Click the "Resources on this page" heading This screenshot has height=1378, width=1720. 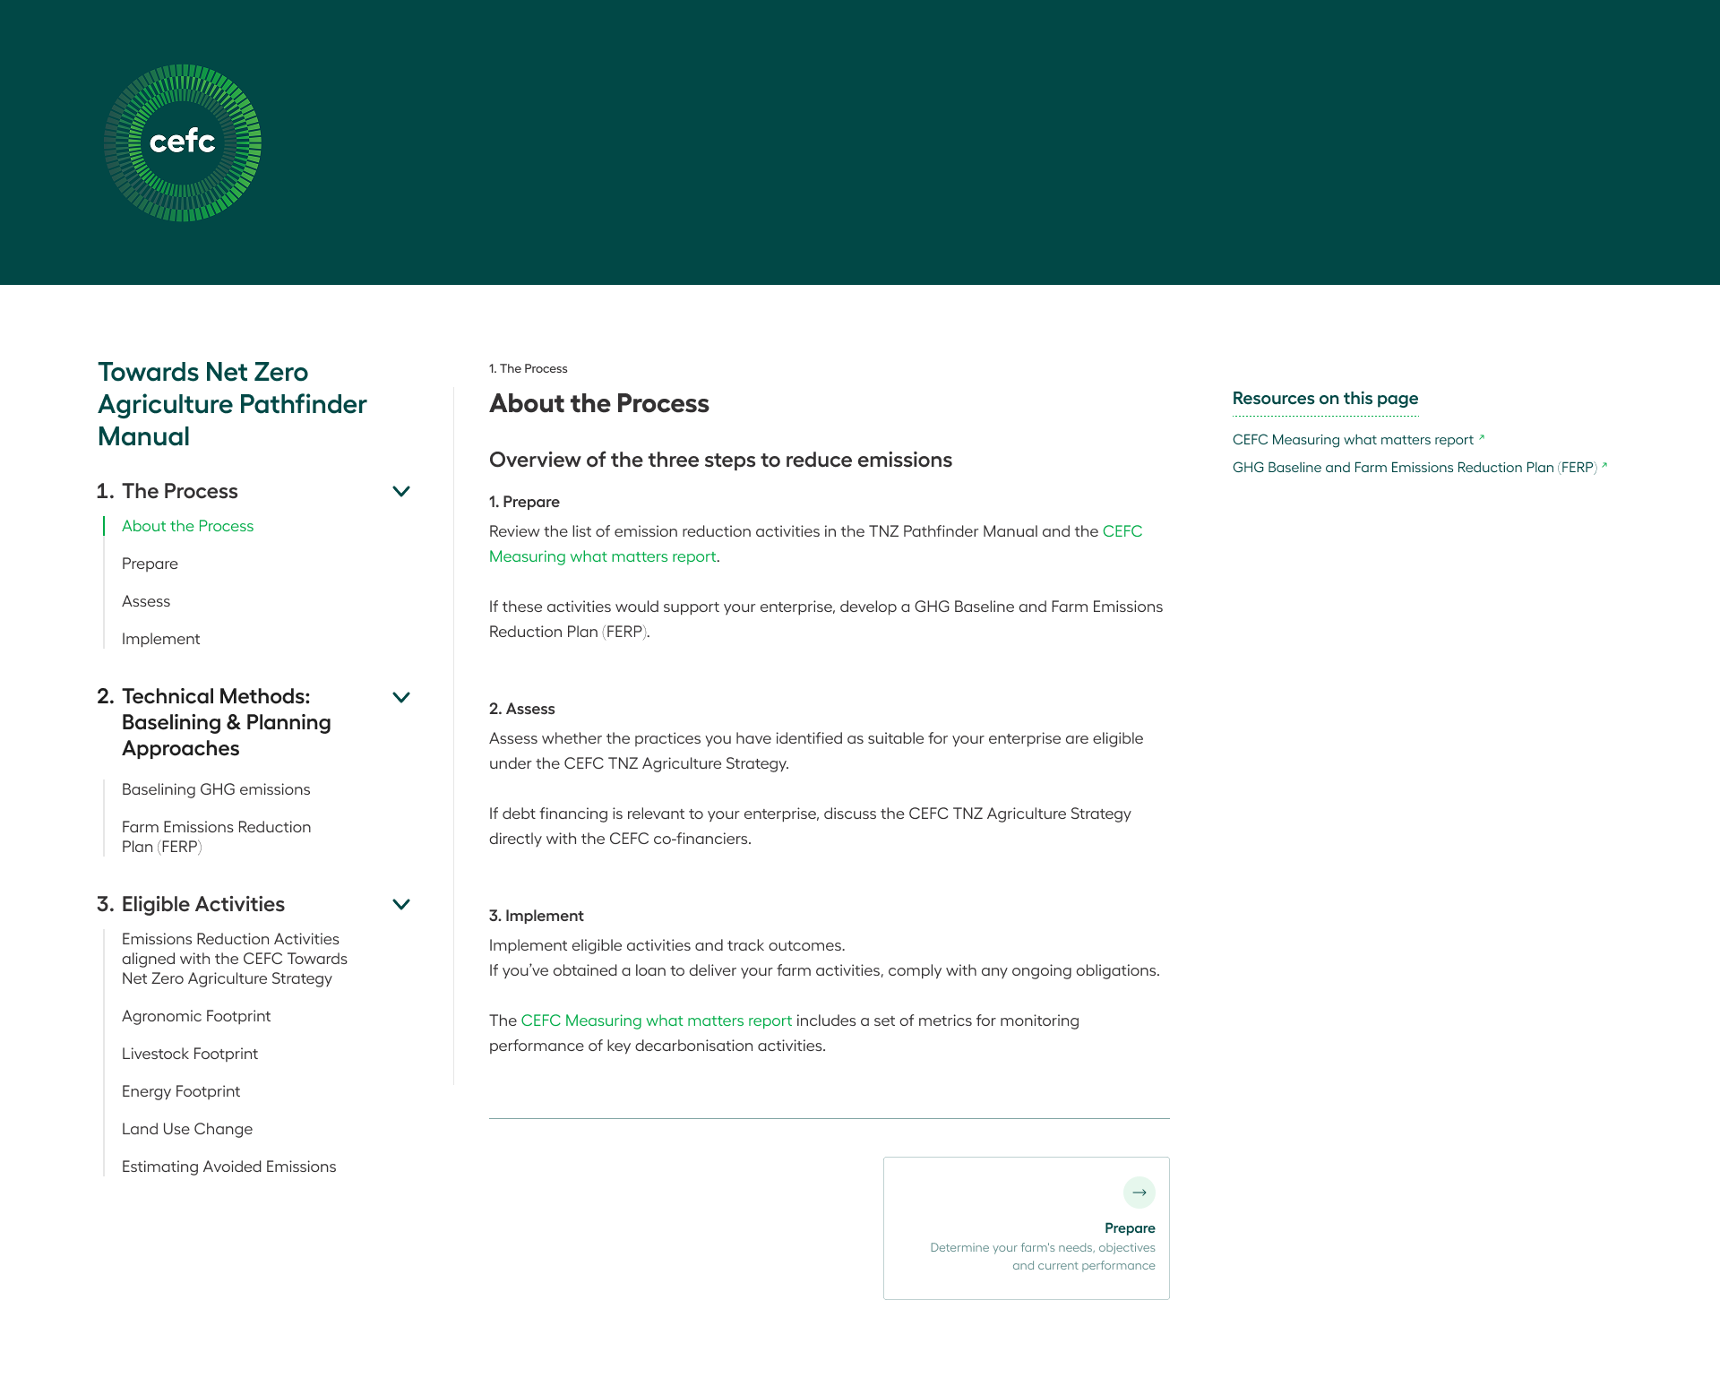[1326, 399]
